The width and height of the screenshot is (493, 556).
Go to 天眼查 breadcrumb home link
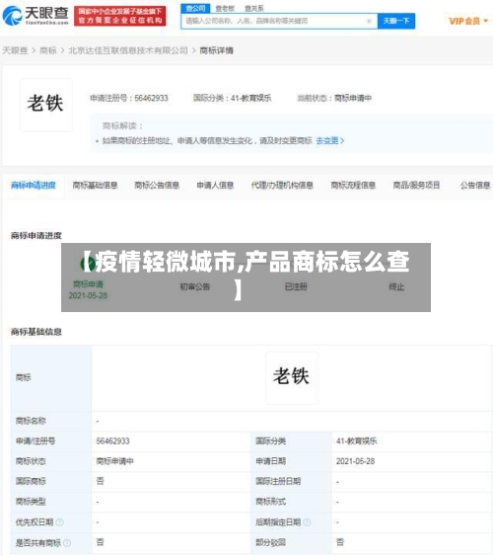tap(15, 50)
